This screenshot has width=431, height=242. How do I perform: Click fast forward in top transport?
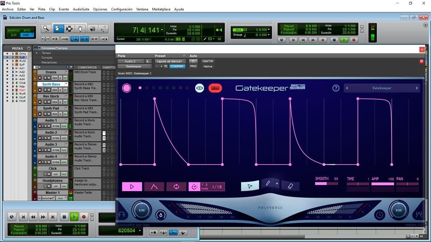coord(313,40)
